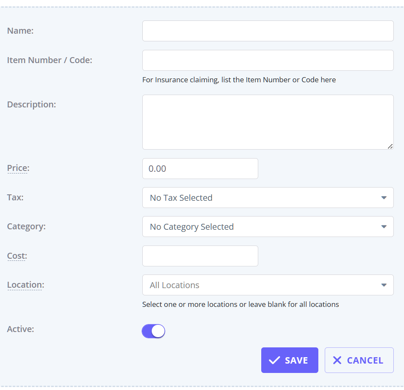Click the Tax dropdown arrow icon
Screen dimensions: 404x390
(x=384, y=198)
